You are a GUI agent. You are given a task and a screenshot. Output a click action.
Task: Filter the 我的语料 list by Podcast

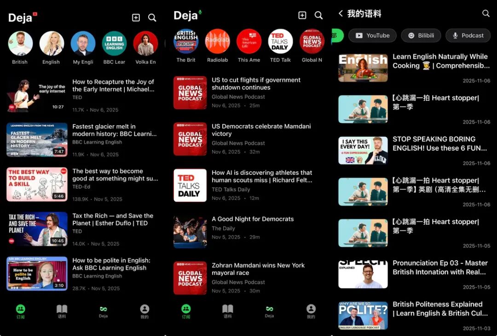tap(468, 35)
